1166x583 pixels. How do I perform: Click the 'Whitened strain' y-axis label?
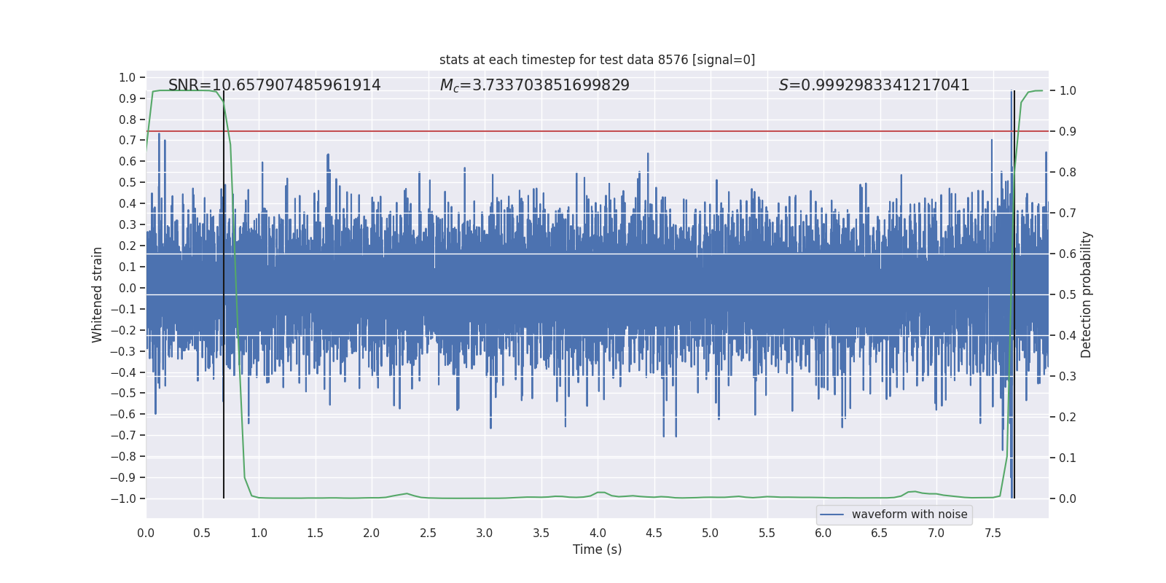[98, 294]
